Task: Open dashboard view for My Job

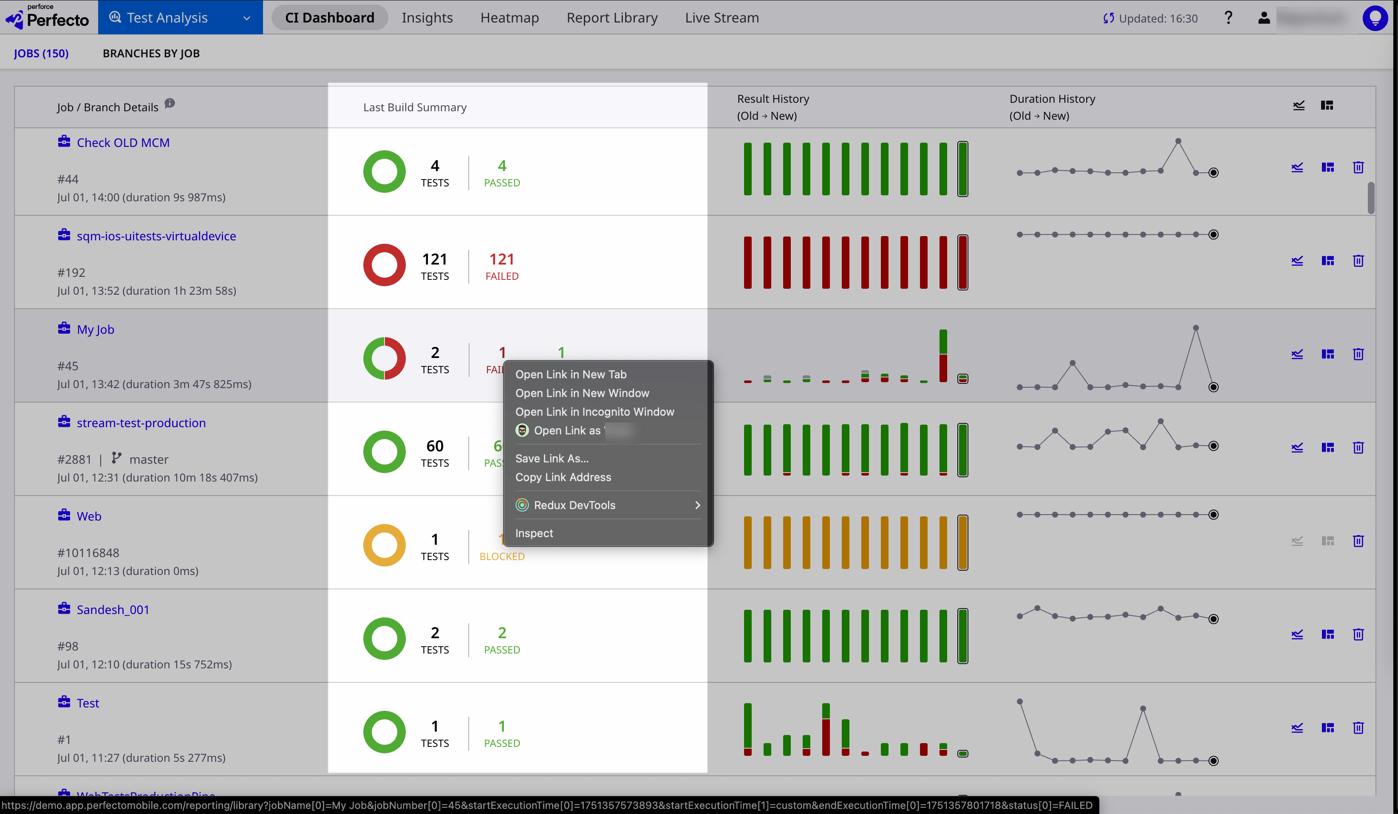Action: coord(1327,354)
